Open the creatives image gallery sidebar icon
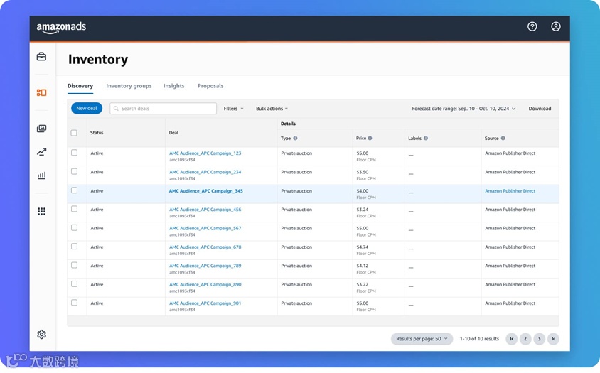Screen dimensions: 600x373 coord(41,129)
